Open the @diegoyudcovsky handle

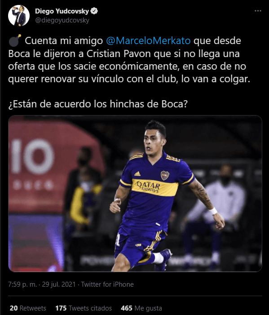[62, 20]
